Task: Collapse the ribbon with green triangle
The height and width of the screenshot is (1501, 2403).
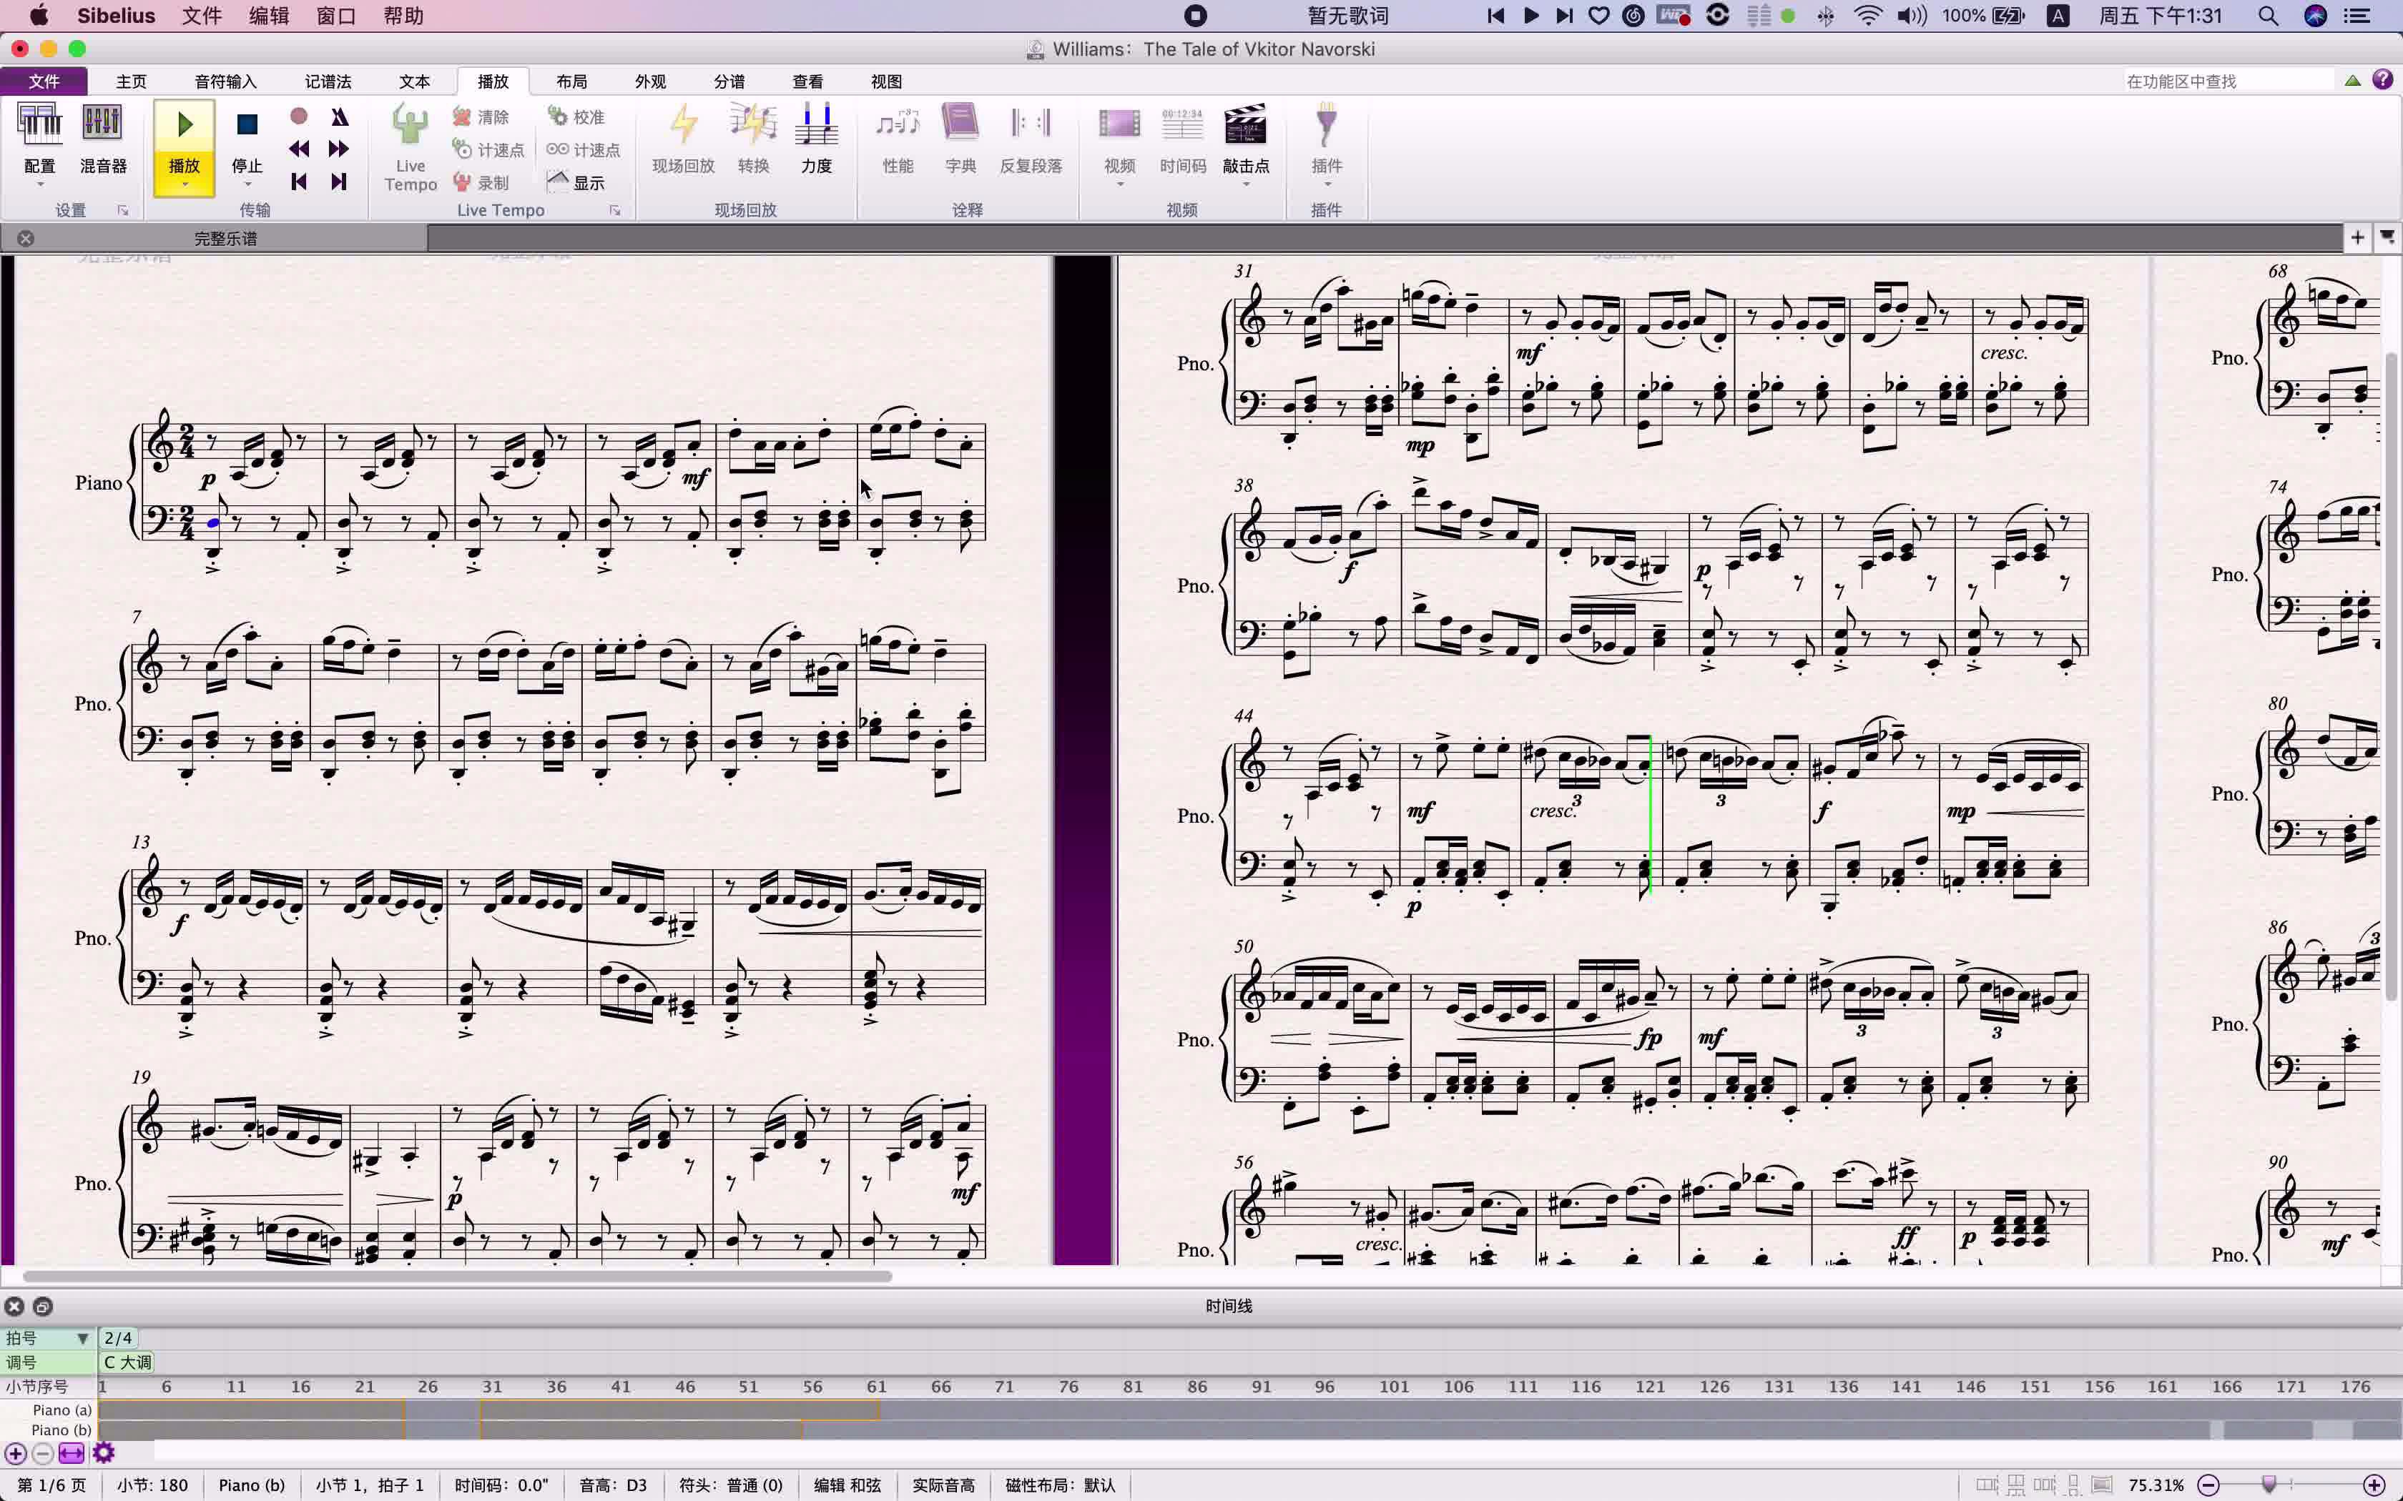Action: pos(2352,81)
